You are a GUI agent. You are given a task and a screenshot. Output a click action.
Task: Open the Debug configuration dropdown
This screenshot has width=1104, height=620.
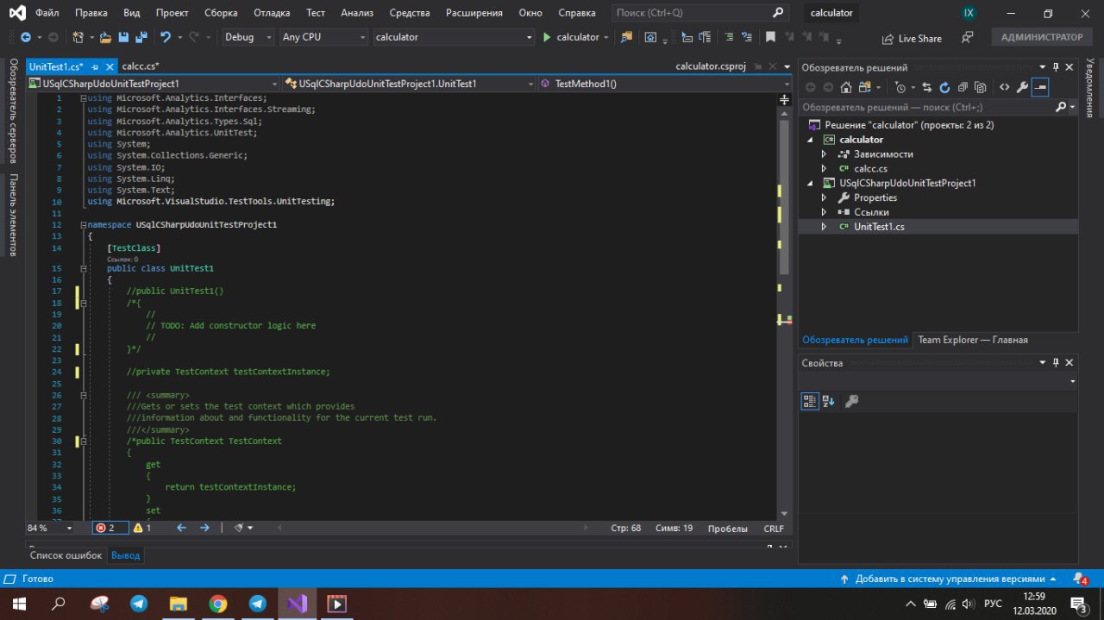point(247,38)
